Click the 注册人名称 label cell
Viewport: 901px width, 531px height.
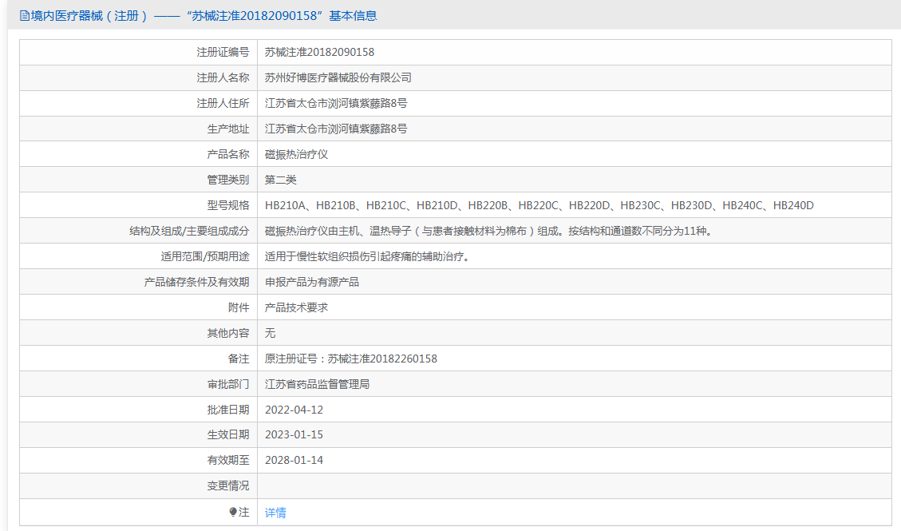click(x=139, y=77)
